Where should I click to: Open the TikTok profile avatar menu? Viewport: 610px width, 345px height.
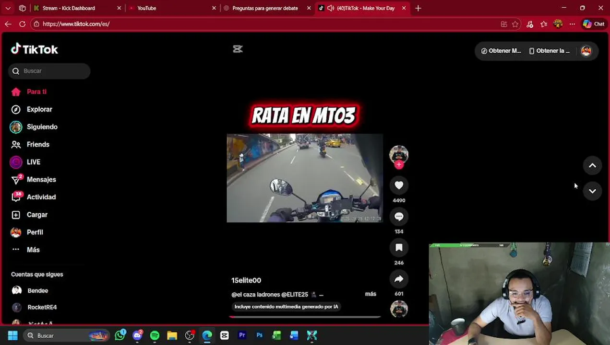586,51
